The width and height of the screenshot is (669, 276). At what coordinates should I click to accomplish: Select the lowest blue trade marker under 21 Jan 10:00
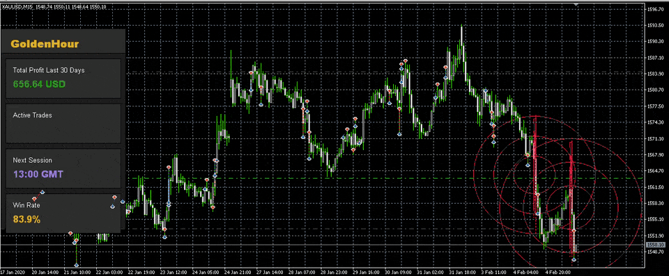pyautogui.click(x=76, y=265)
